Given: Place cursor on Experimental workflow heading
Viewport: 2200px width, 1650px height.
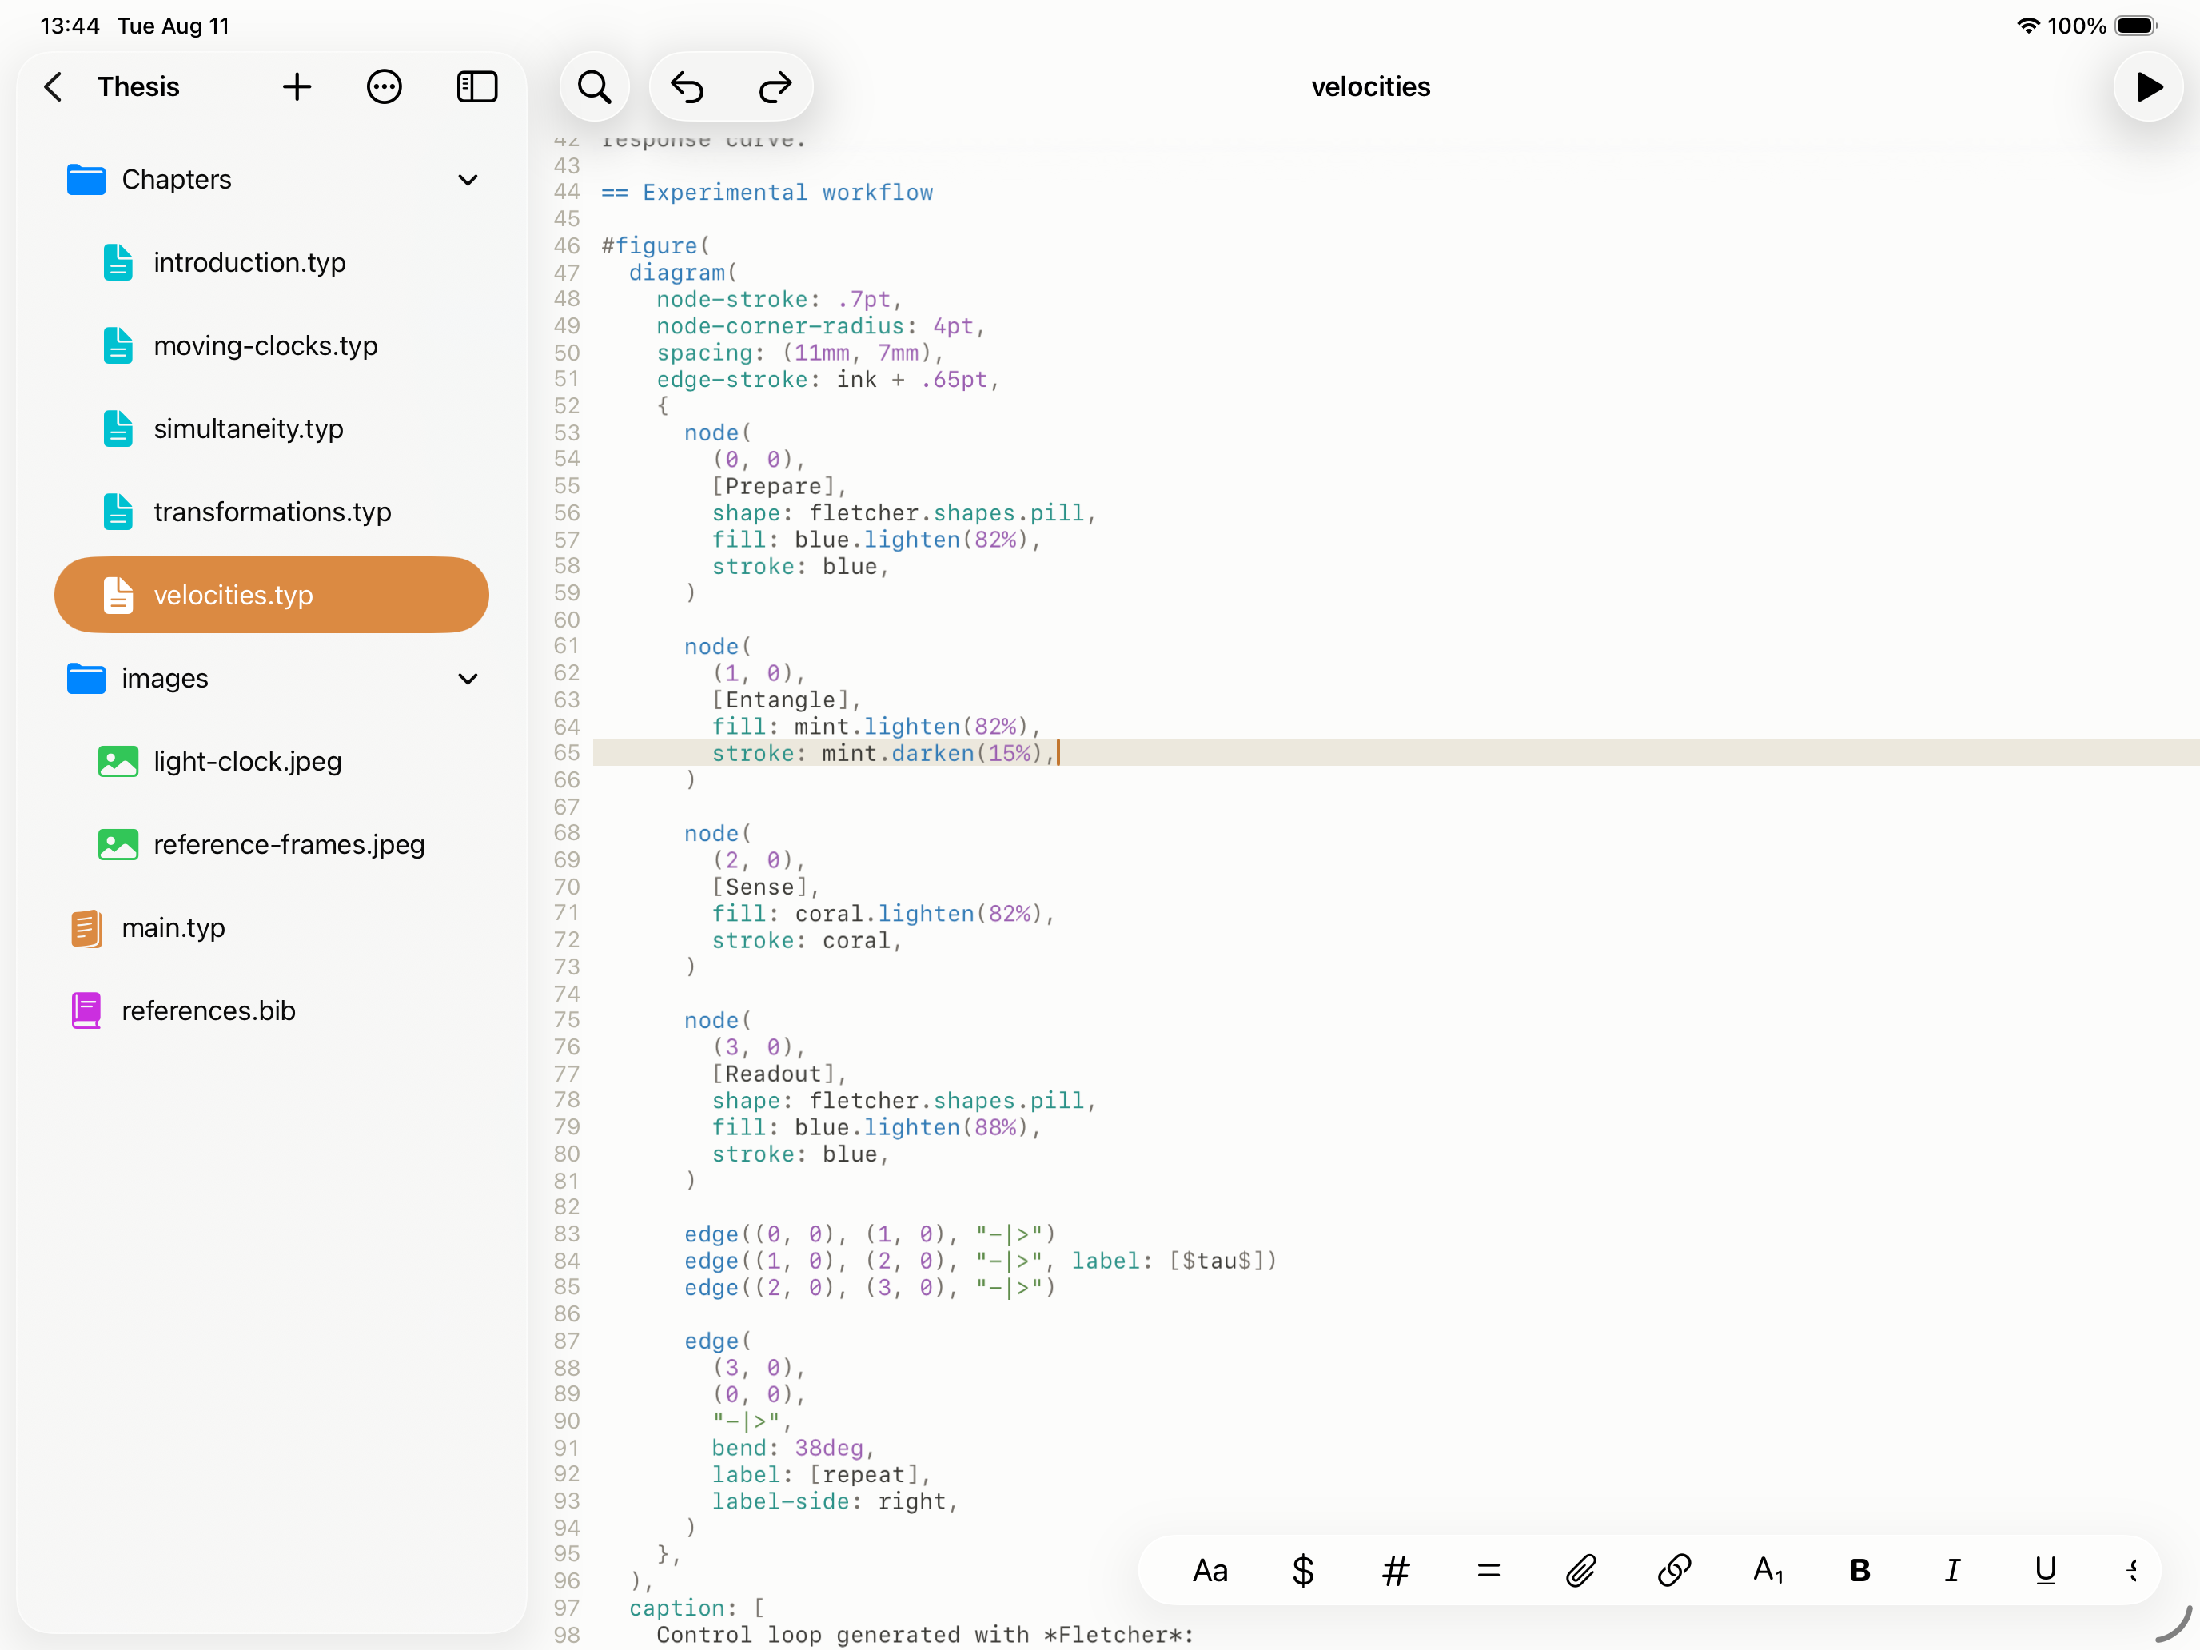Looking at the screenshot, I should click(767, 192).
